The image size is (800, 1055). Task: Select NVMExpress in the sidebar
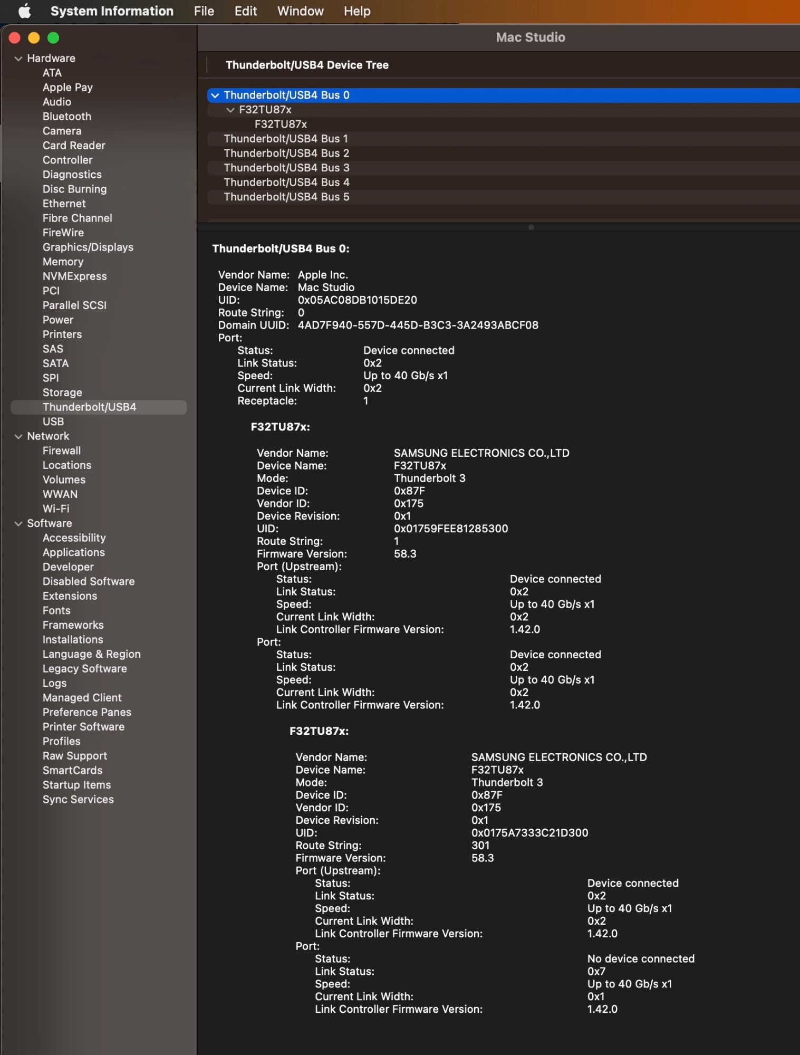coord(74,276)
